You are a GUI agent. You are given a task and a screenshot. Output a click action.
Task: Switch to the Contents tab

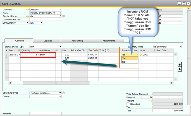coord(19,41)
